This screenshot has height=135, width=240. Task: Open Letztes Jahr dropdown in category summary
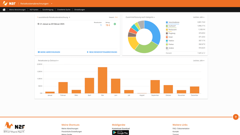point(199,17)
